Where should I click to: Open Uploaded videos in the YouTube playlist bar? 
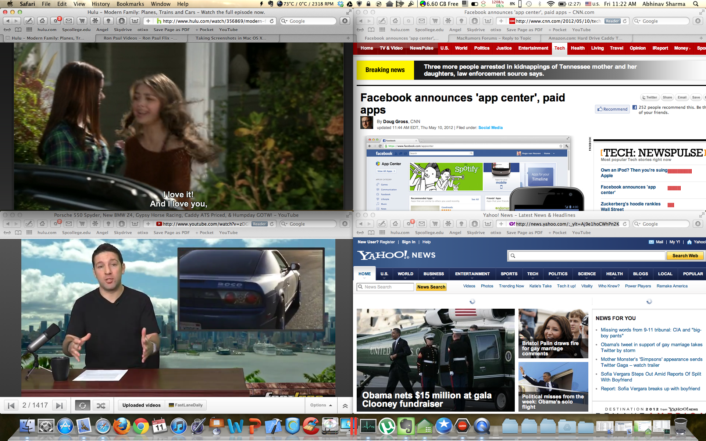[141, 405]
